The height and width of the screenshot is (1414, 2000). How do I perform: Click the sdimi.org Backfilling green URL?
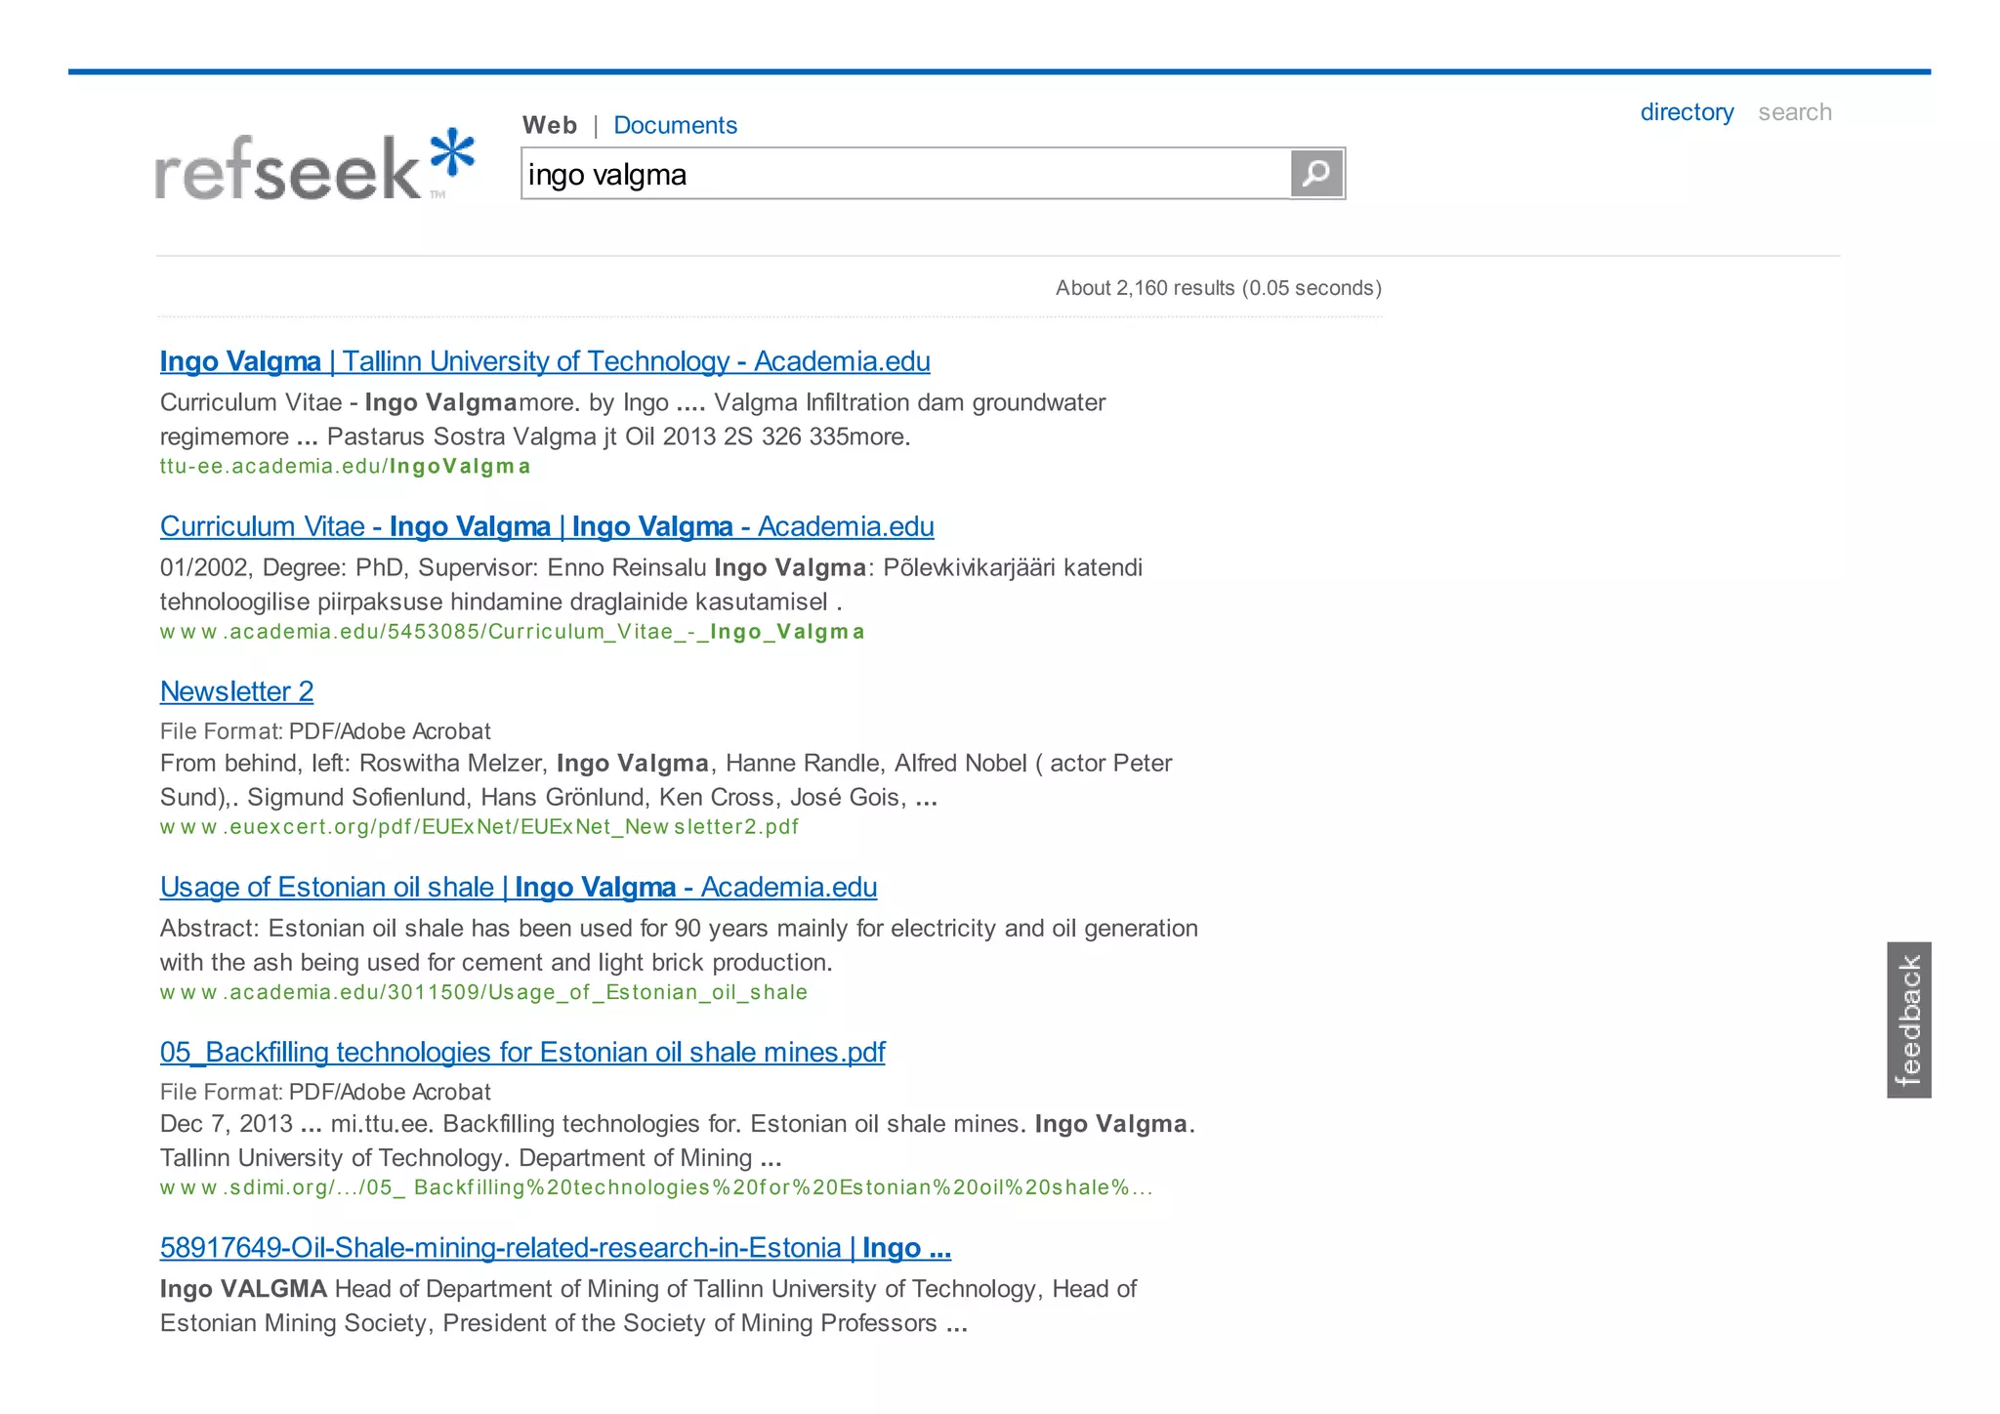(x=656, y=1187)
